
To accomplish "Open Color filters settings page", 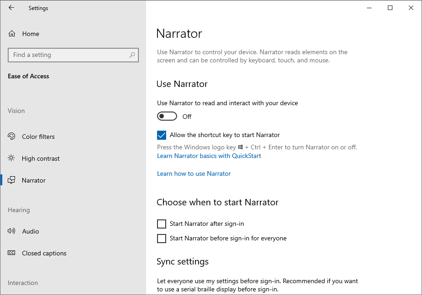I will pos(73,137).
